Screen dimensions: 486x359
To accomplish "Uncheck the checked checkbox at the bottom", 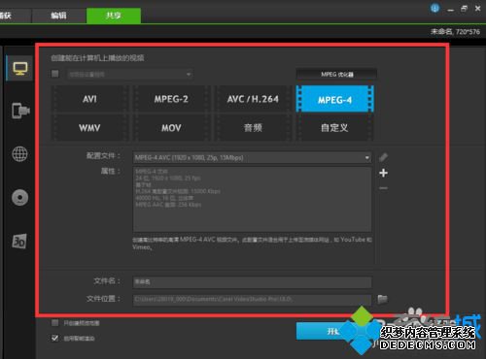I will click(55, 338).
